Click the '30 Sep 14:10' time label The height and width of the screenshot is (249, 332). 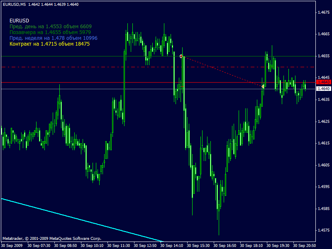(172, 246)
